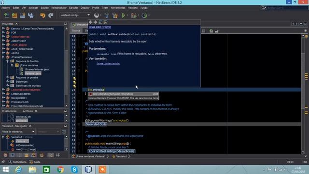Click the Profile Project toolbar icon
Image resolution: width=309 pixels, height=174 pixels.
pyautogui.click(x=144, y=15)
